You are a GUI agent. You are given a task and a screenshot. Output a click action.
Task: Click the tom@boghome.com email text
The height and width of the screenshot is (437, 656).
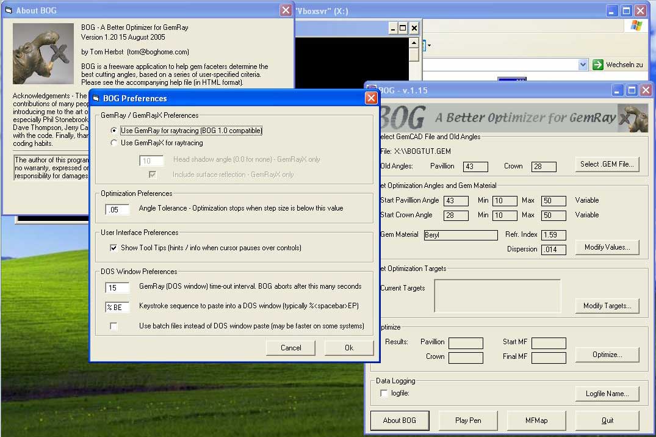coord(157,52)
